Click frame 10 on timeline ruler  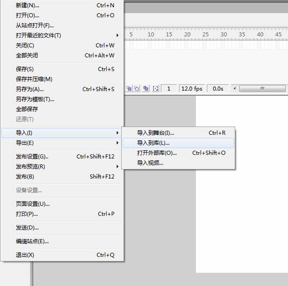pyautogui.click(x=151, y=34)
